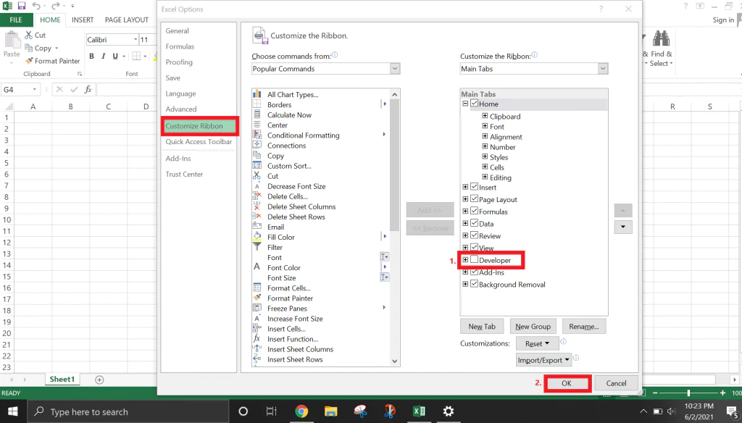Click the Format Painter brush in command list
Screen dimensions: 742x423
point(257,298)
